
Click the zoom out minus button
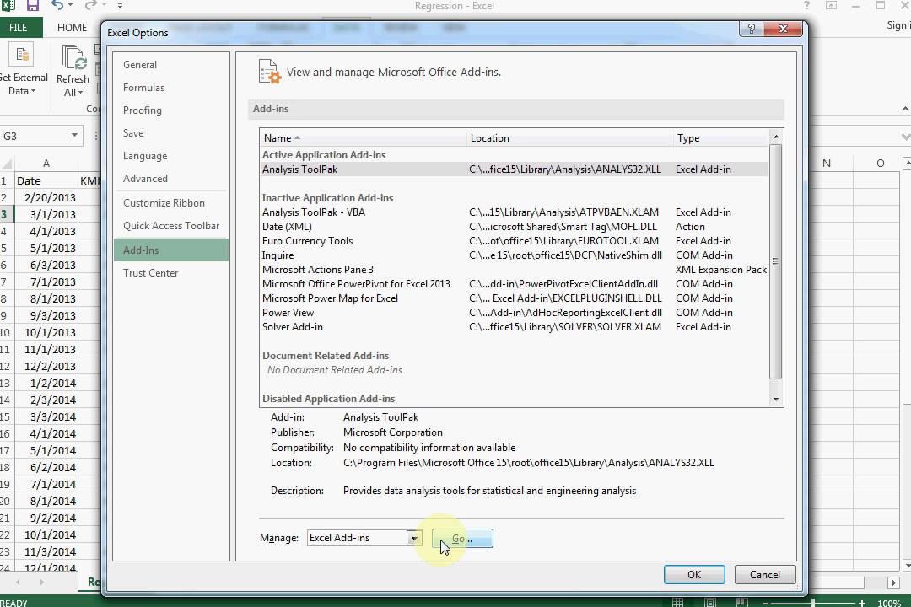pyautogui.click(x=765, y=603)
